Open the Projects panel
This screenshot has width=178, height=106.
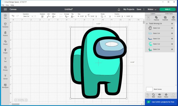[x=5, y=34]
